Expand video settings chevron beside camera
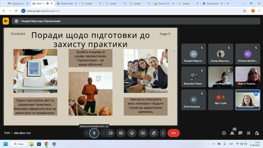Image resolution: width=263 pixels, height=148 pixels. pos(104,133)
